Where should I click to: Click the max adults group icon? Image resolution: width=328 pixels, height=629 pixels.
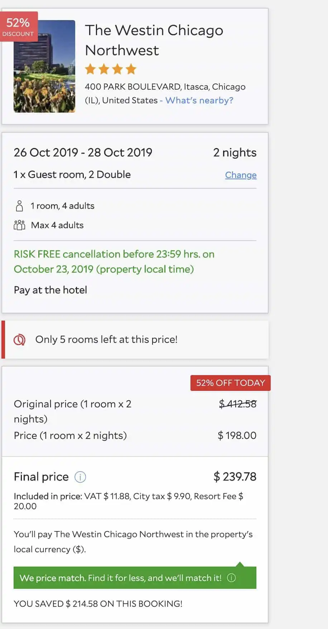coord(19,225)
